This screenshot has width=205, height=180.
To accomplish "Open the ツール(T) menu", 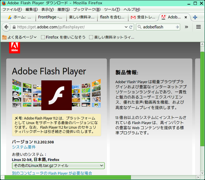I will click(x=112, y=9).
